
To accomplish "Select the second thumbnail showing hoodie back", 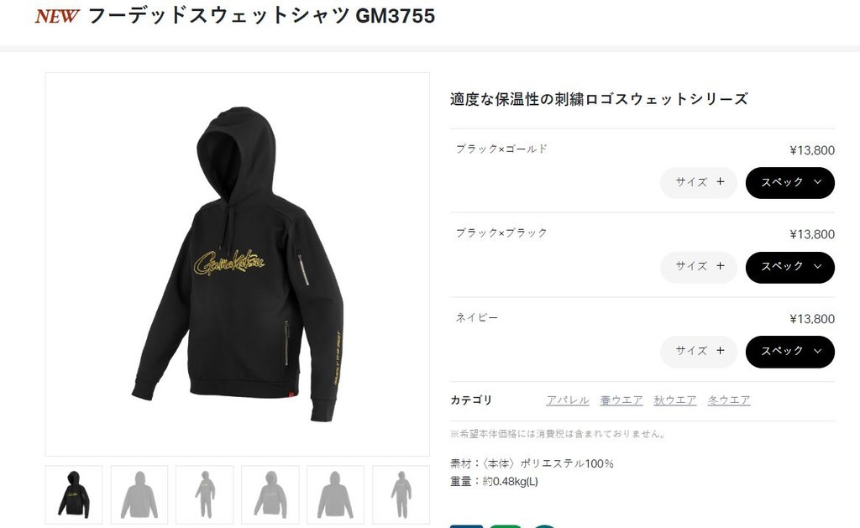I will coord(139,494).
